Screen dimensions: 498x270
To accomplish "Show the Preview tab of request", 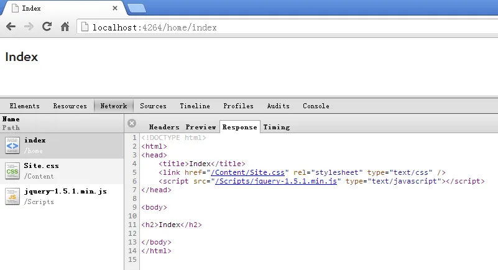I will [x=201, y=127].
